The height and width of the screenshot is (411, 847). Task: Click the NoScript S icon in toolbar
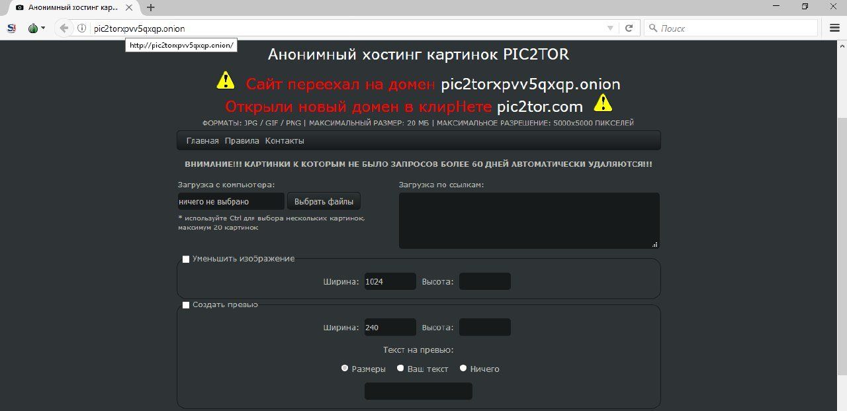tap(11, 28)
